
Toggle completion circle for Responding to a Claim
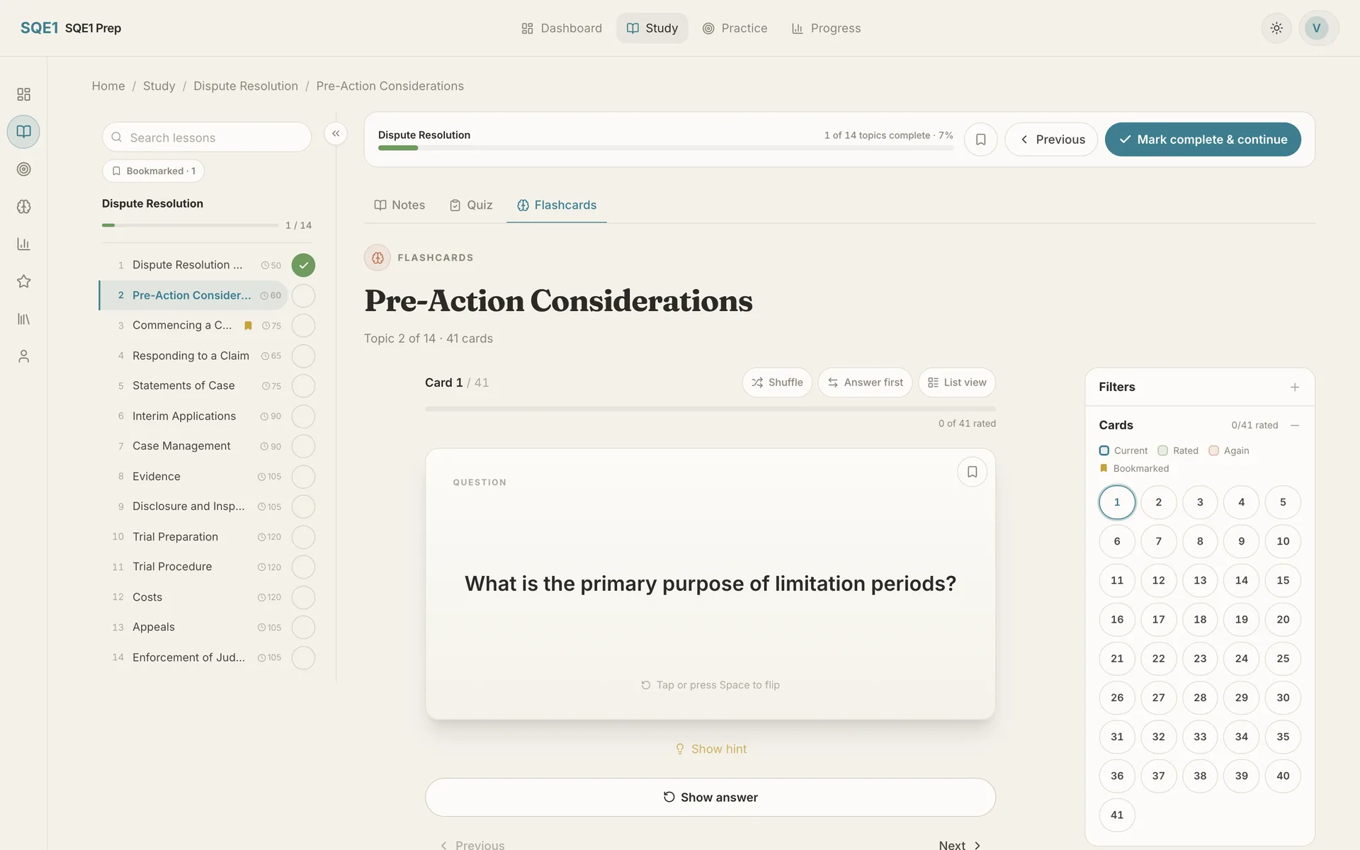click(x=303, y=356)
